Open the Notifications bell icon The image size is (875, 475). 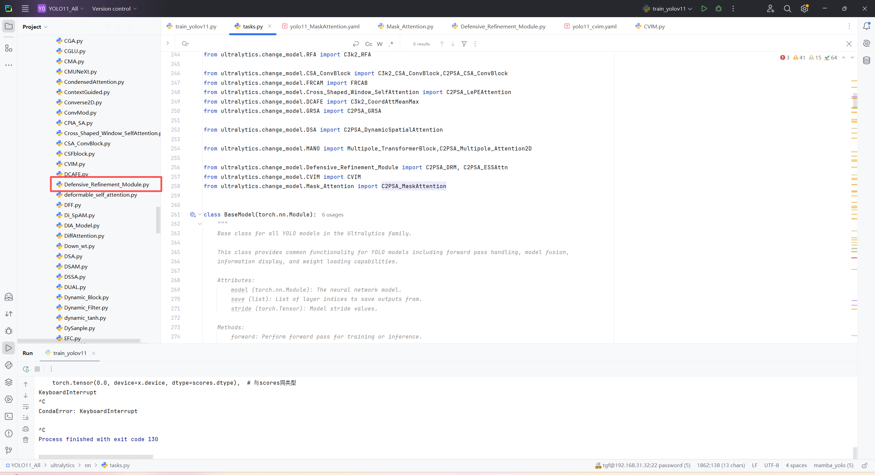pos(866,26)
